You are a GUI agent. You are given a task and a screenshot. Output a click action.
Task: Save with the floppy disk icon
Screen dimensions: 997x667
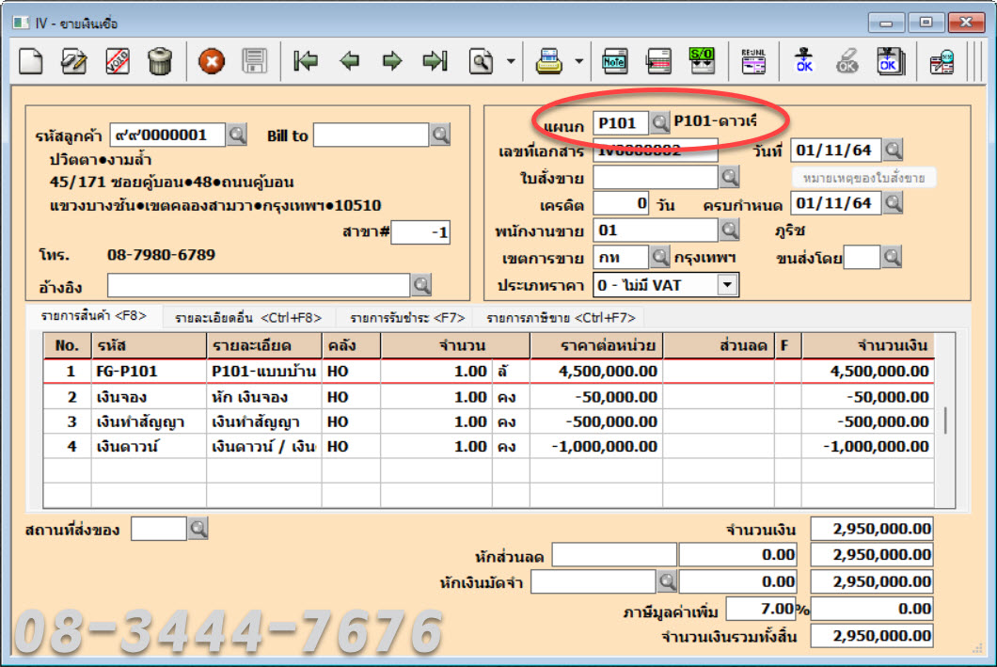coord(254,62)
